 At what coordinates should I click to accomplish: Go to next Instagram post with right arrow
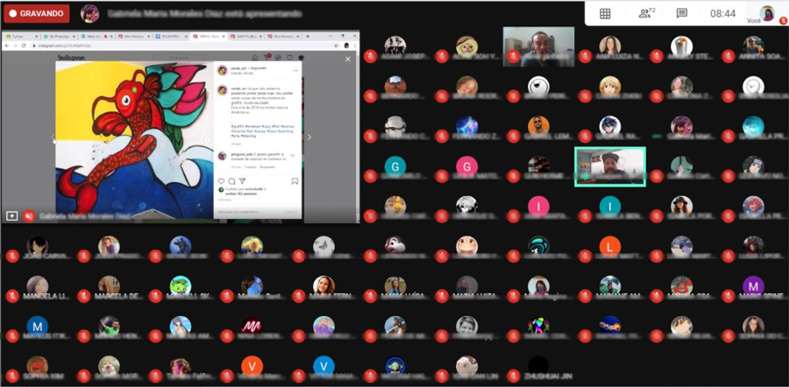309,137
